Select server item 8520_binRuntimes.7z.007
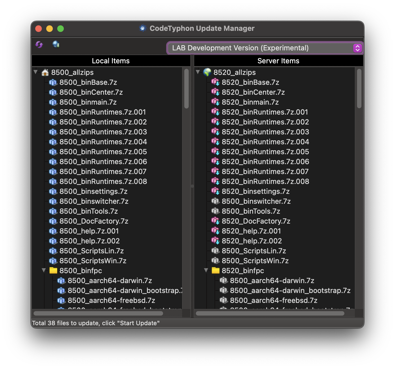395x369 pixels. [265, 172]
